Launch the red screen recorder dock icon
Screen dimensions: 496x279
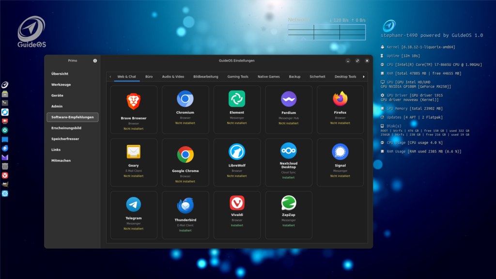pos(5,121)
